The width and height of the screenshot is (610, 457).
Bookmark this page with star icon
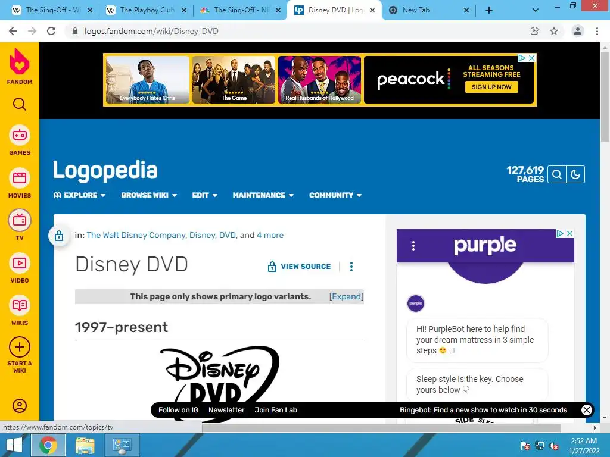[x=554, y=31]
